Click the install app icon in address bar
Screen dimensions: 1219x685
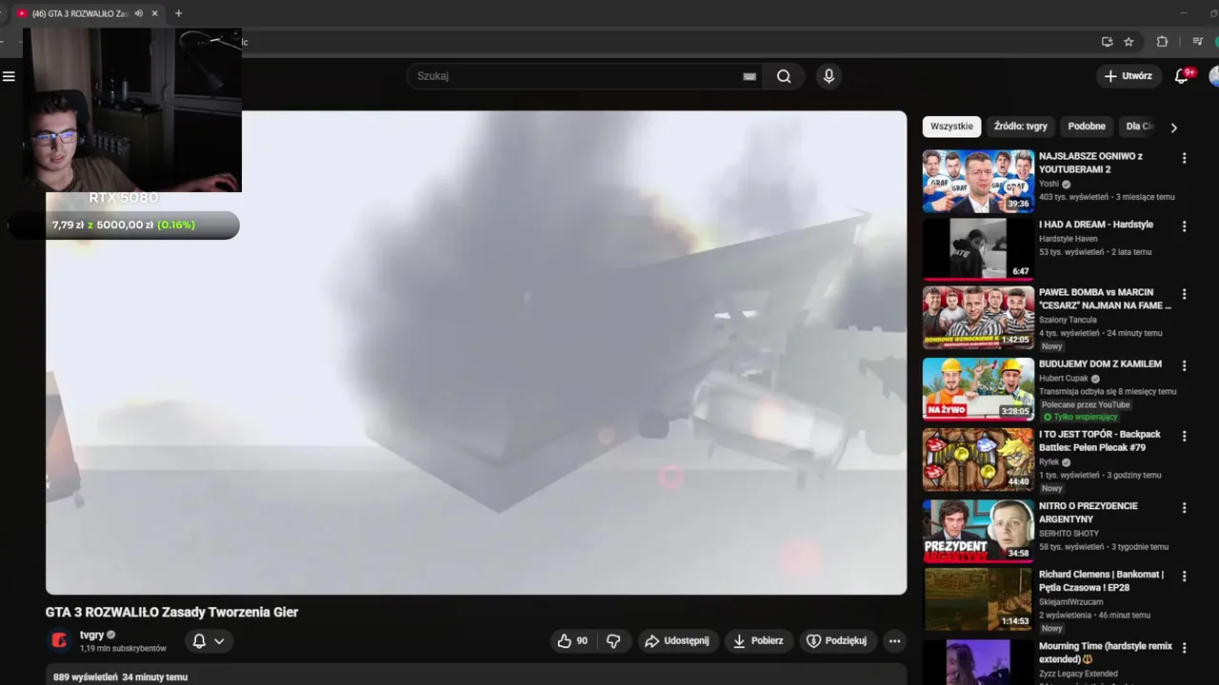click(x=1107, y=42)
